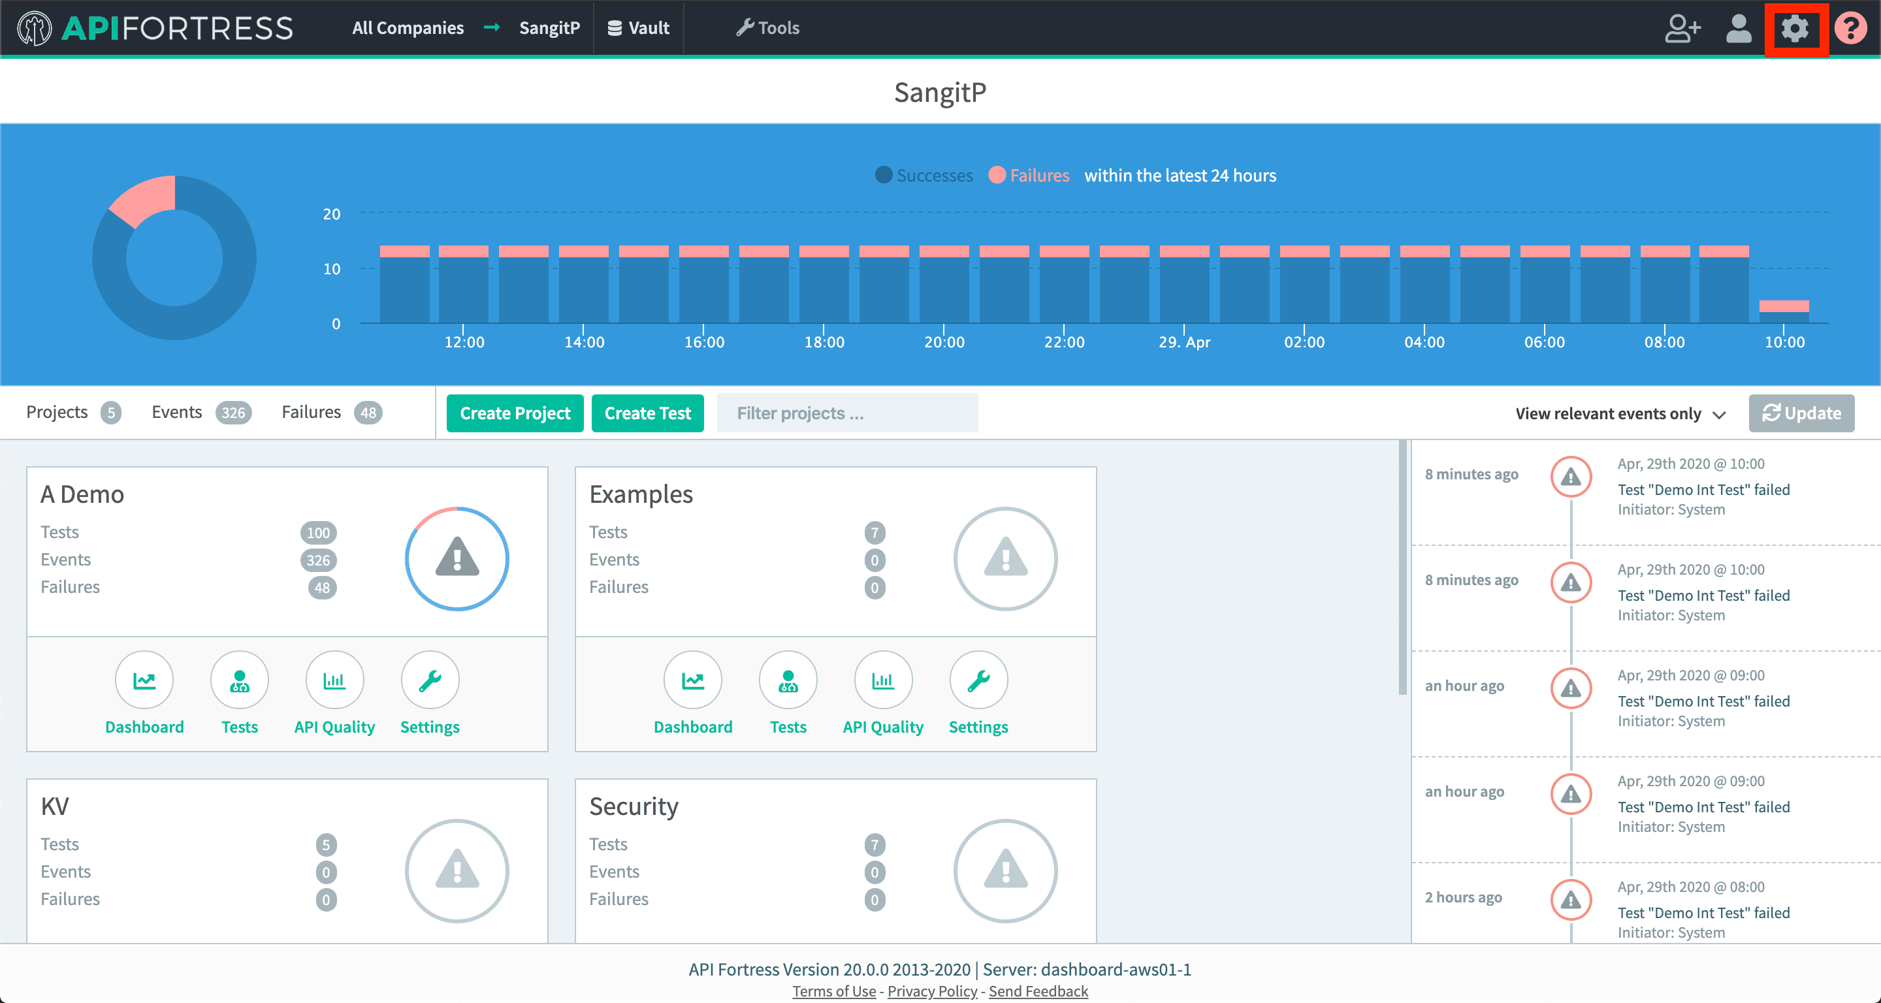Click the Create Project button
The height and width of the screenshot is (1003, 1881).
point(516,412)
